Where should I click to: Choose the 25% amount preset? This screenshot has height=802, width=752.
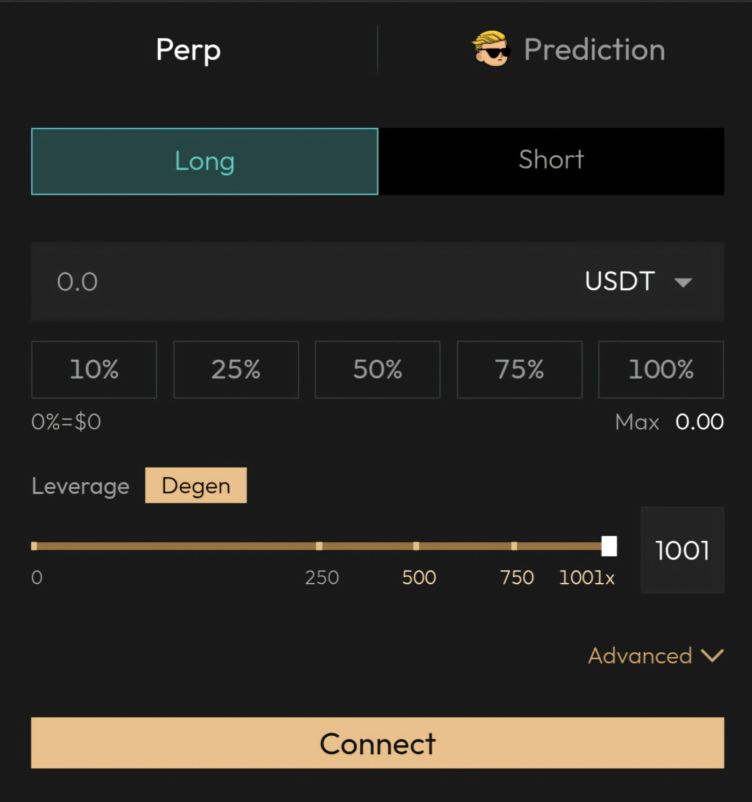click(236, 370)
